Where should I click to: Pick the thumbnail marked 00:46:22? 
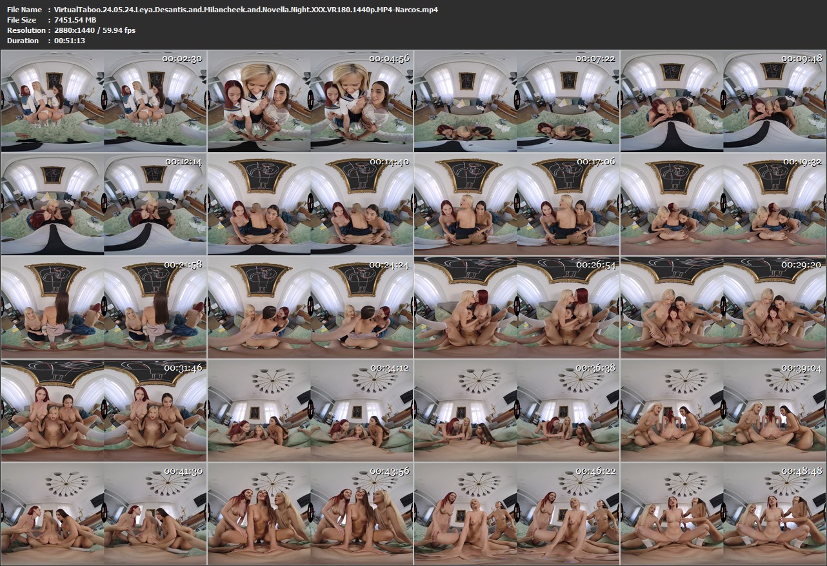coord(517,513)
